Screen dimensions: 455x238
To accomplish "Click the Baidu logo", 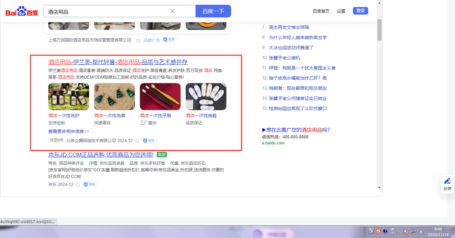I will tap(22, 12).
